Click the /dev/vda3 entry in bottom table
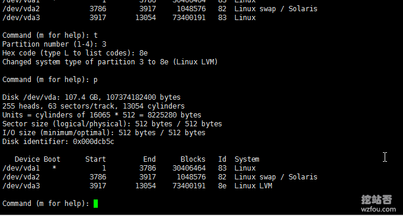The image size is (403, 216). pos(21,186)
